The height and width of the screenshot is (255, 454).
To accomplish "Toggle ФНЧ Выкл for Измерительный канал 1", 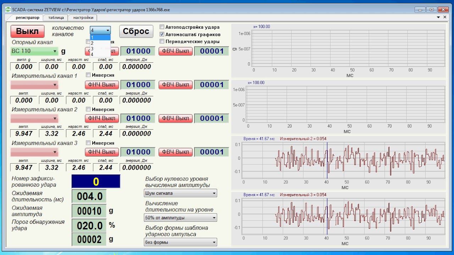I will pyautogui.click(x=101, y=85).
